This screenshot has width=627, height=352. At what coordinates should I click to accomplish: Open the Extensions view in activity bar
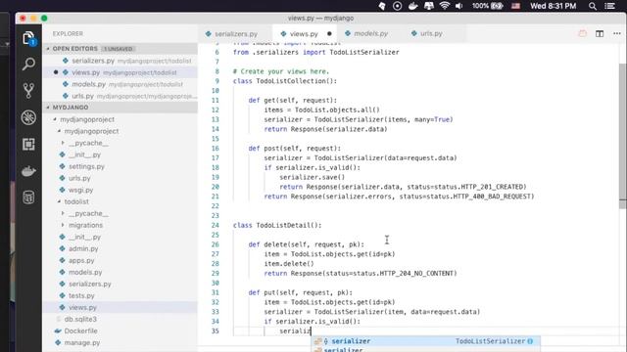click(28, 144)
